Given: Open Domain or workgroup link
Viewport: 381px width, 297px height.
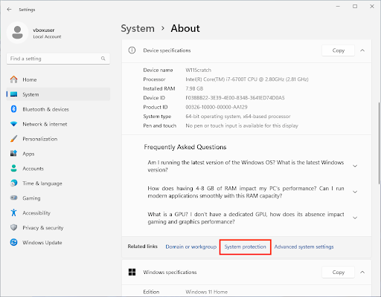Looking at the screenshot, I should click(x=191, y=247).
